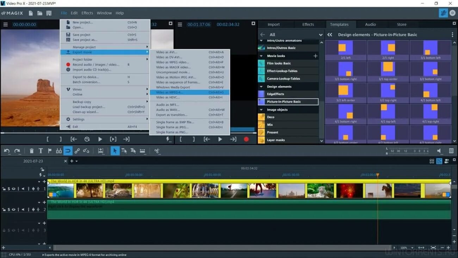Viewport: 458px width, 258px height.
Task: Collapse the Design elements category
Action: point(261,86)
